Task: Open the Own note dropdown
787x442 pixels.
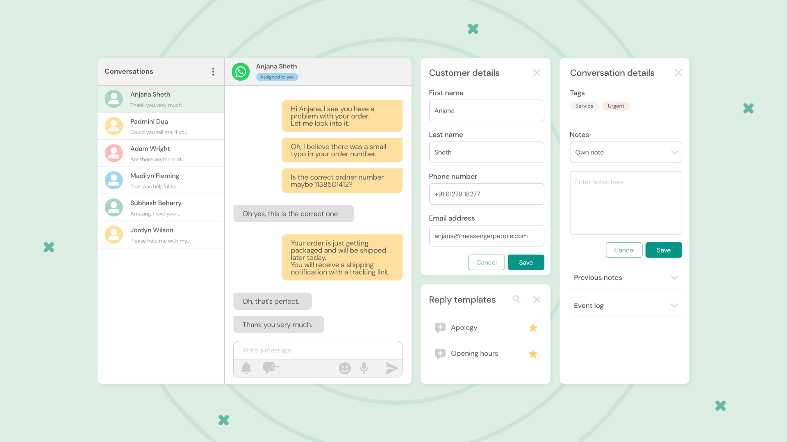Action: 626,152
